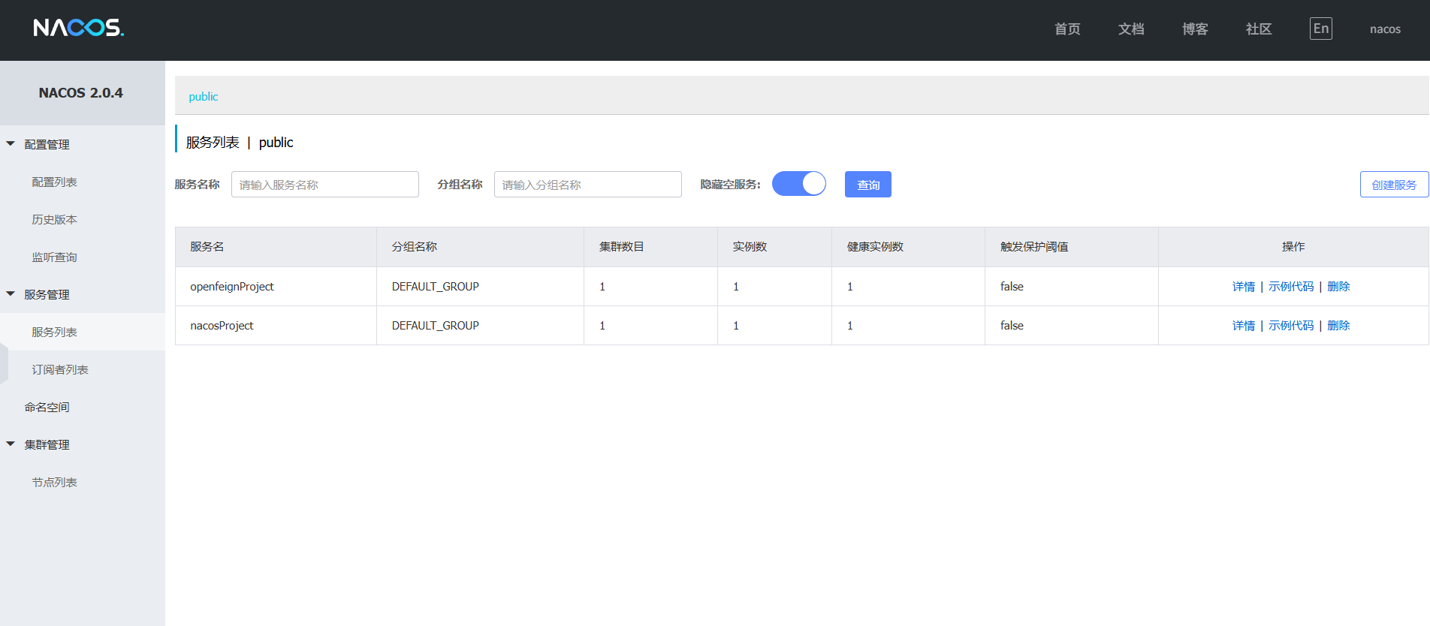Collapse the 集群管理 menu arrow
Viewport: 1430px width, 626px height.
click(x=11, y=444)
